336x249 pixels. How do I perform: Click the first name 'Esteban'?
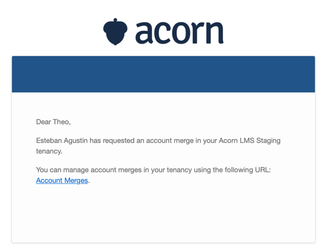tap(49, 141)
